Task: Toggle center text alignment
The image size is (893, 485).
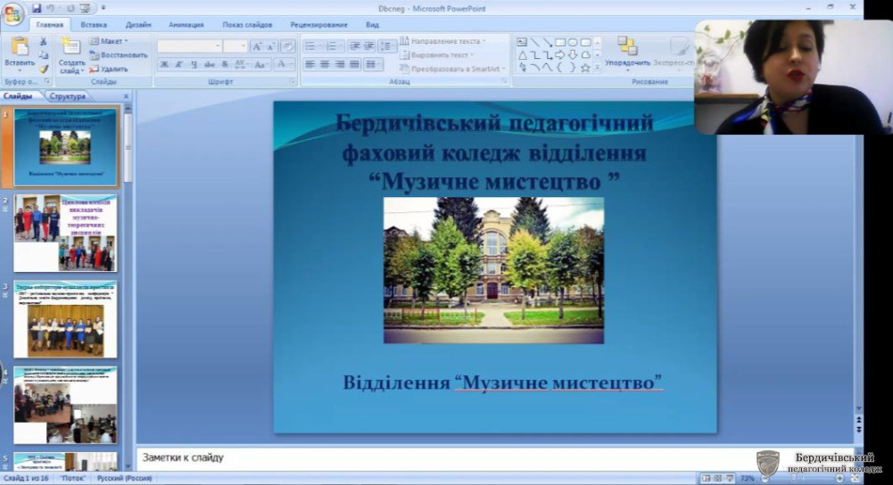Action: (324, 64)
